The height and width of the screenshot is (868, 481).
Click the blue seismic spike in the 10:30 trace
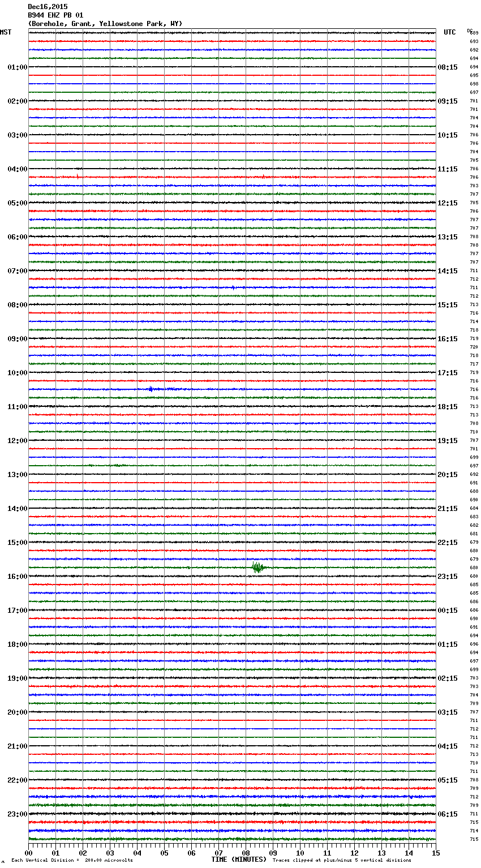151,389
